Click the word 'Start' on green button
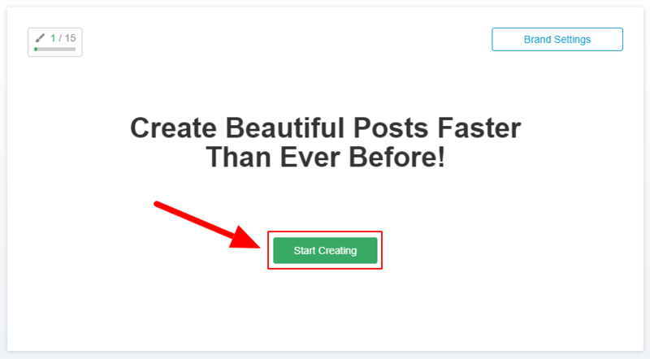The width and height of the screenshot is (650, 359). (305, 250)
